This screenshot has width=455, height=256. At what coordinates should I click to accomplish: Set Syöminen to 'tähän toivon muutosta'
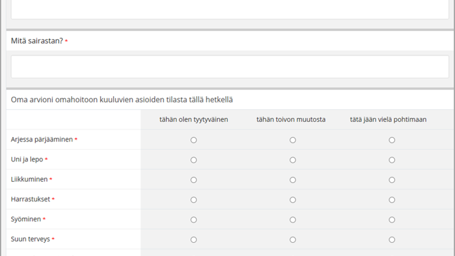[293, 220]
